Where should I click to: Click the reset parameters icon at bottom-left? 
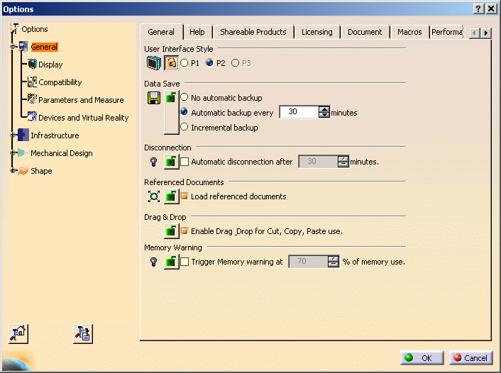[18, 334]
